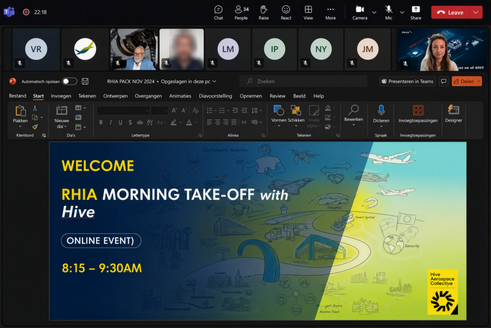Open the Bewerken search menu

(x=353, y=115)
